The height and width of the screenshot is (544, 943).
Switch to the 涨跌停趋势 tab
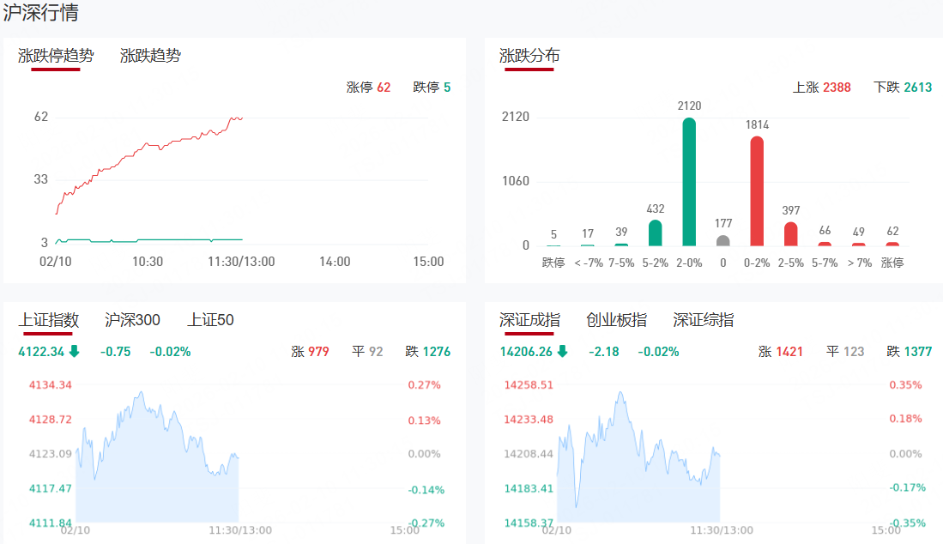pos(56,56)
